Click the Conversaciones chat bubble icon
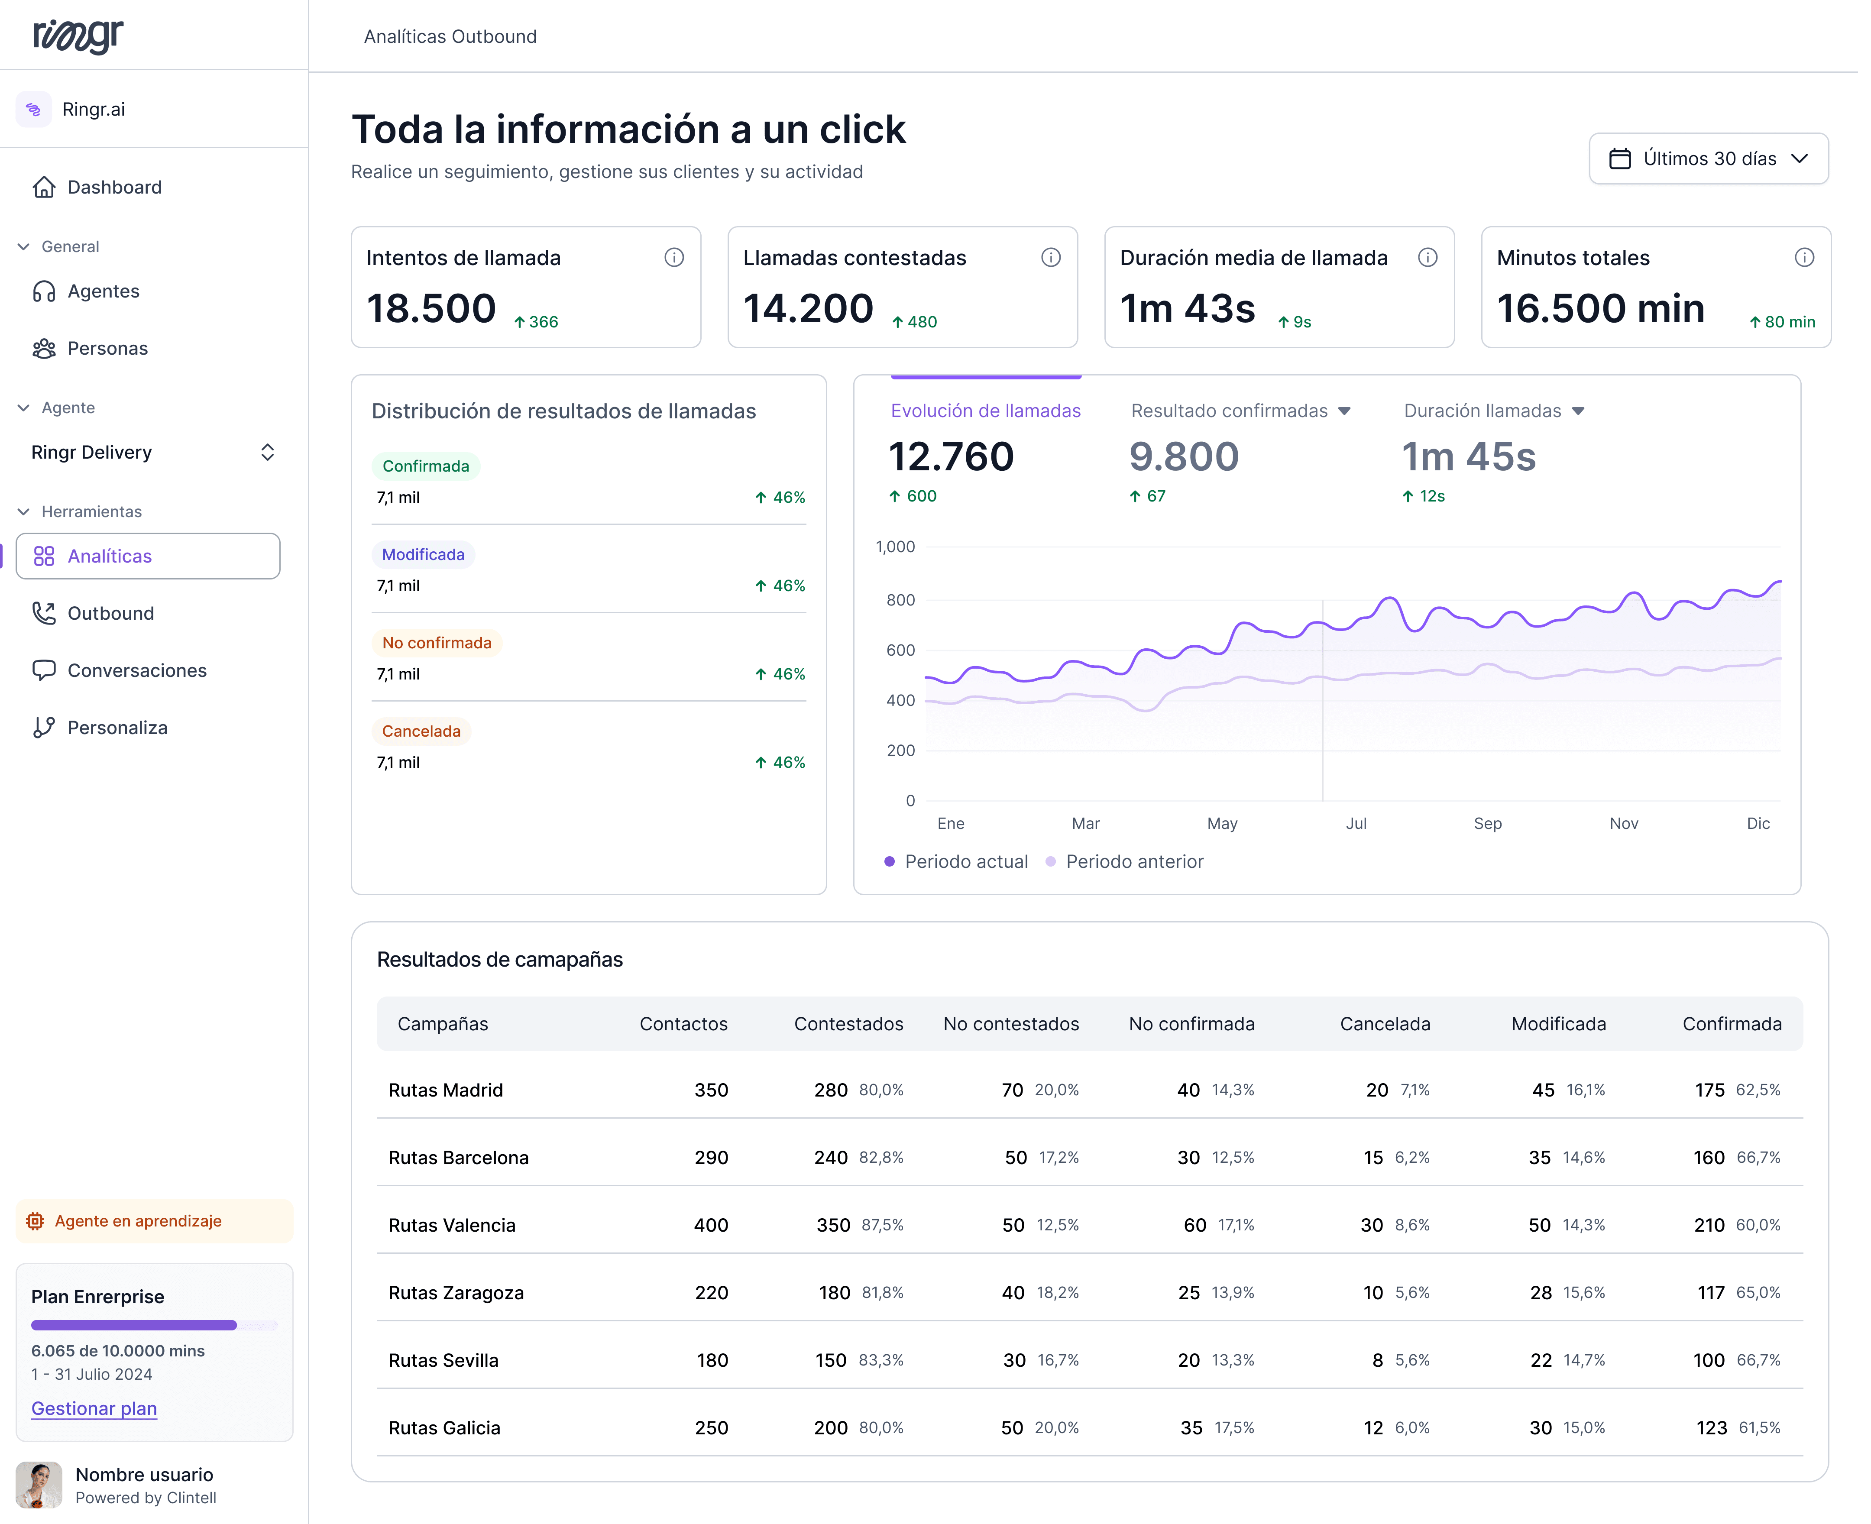The image size is (1871, 1524). point(44,671)
